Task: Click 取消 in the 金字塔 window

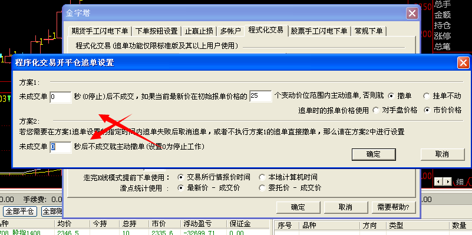Action: coord(345,207)
